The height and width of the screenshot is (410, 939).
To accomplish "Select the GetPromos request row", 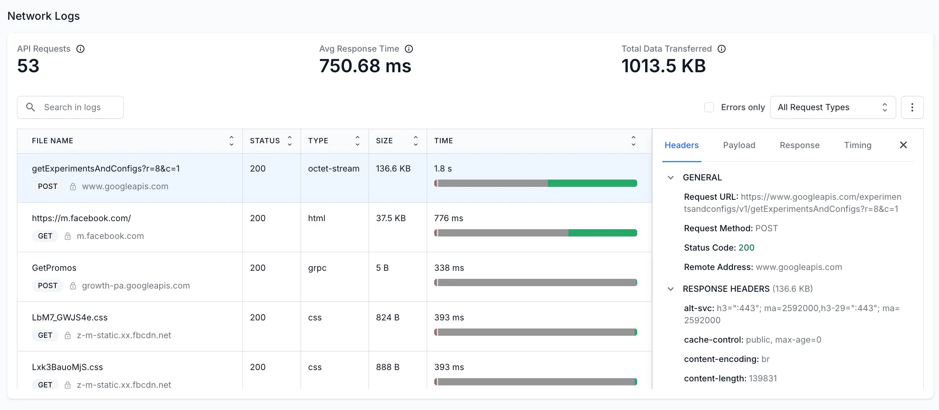I will (x=129, y=276).
